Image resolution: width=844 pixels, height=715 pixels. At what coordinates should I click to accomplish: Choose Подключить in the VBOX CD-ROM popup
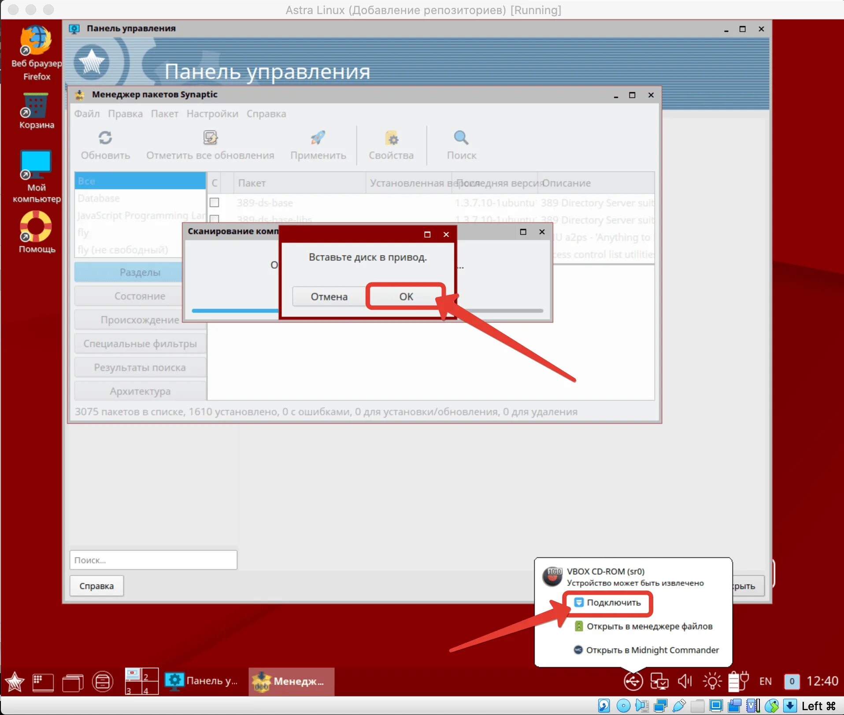point(608,603)
